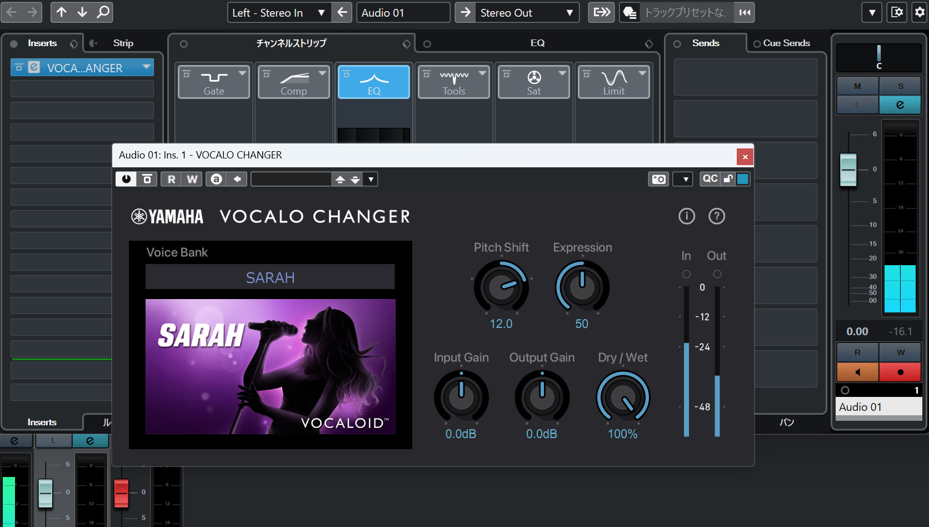Select the チャンネルストリップ tab
The height and width of the screenshot is (527, 929).
pyautogui.click(x=291, y=43)
